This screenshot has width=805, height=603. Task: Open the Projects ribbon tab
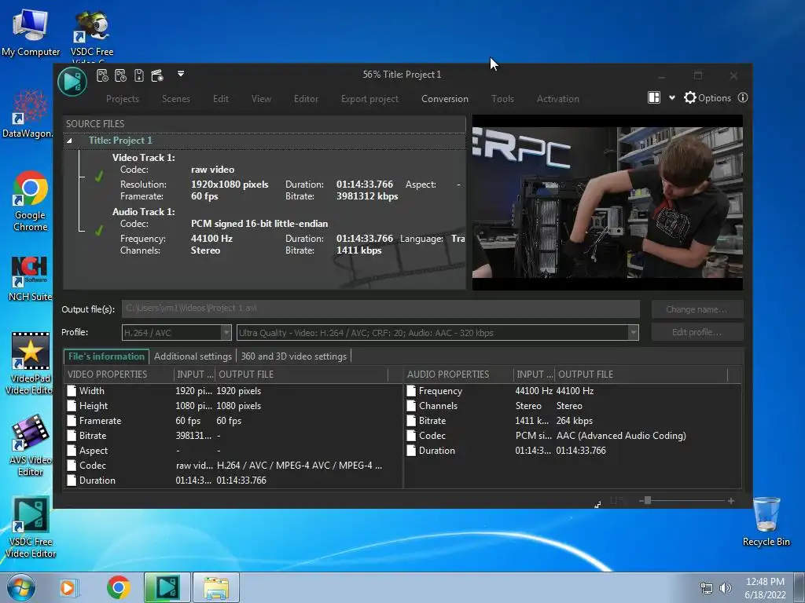(x=122, y=99)
